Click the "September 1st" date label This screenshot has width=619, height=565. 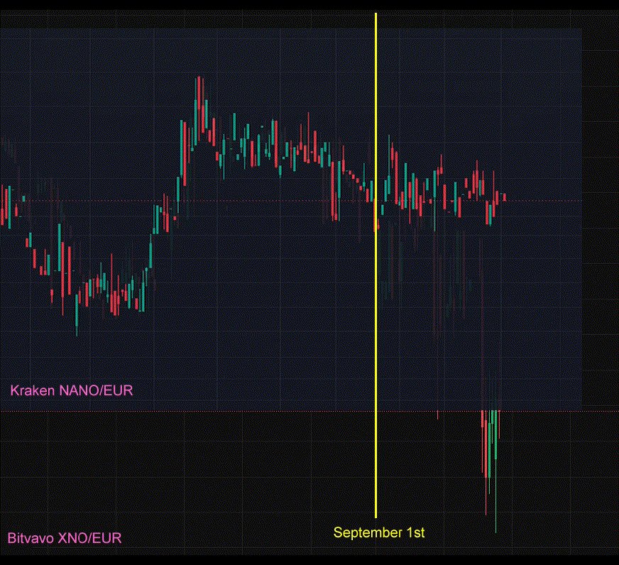click(379, 532)
